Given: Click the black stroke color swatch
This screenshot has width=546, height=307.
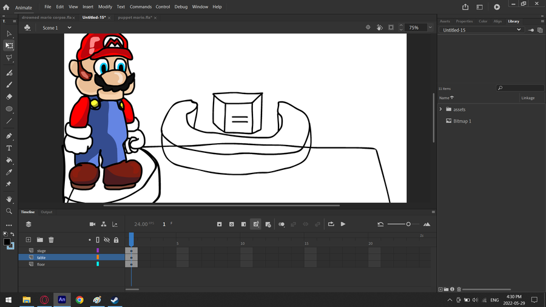Looking at the screenshot, I should (7, 242).
